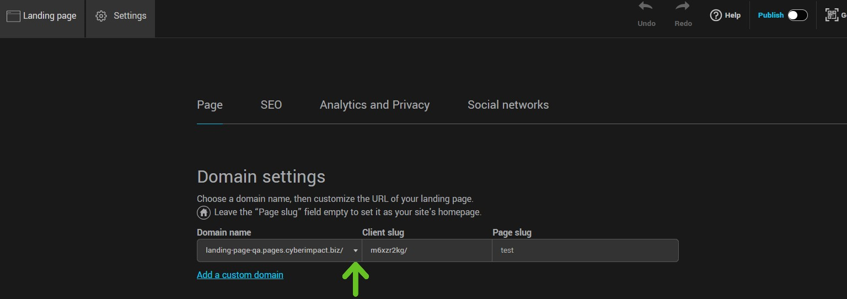Go to the Social networks tab
The width and height of the screenshot is (847, 299).
pos(508,105)
